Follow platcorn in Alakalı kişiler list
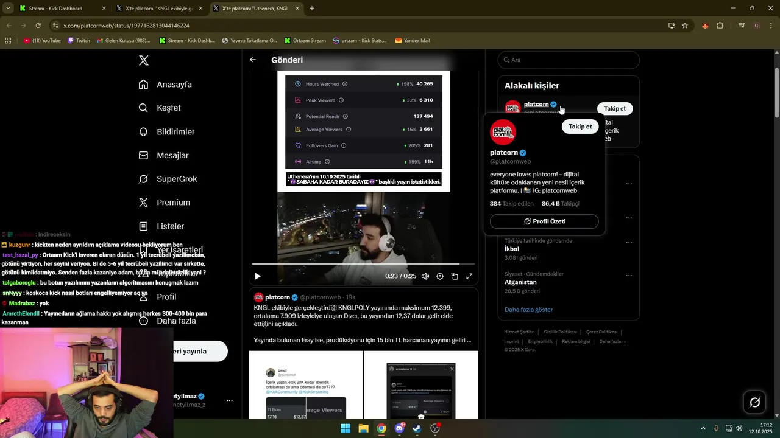Image resolution: width=780 pixels, height=438 pixels. [x=615, y=109]
